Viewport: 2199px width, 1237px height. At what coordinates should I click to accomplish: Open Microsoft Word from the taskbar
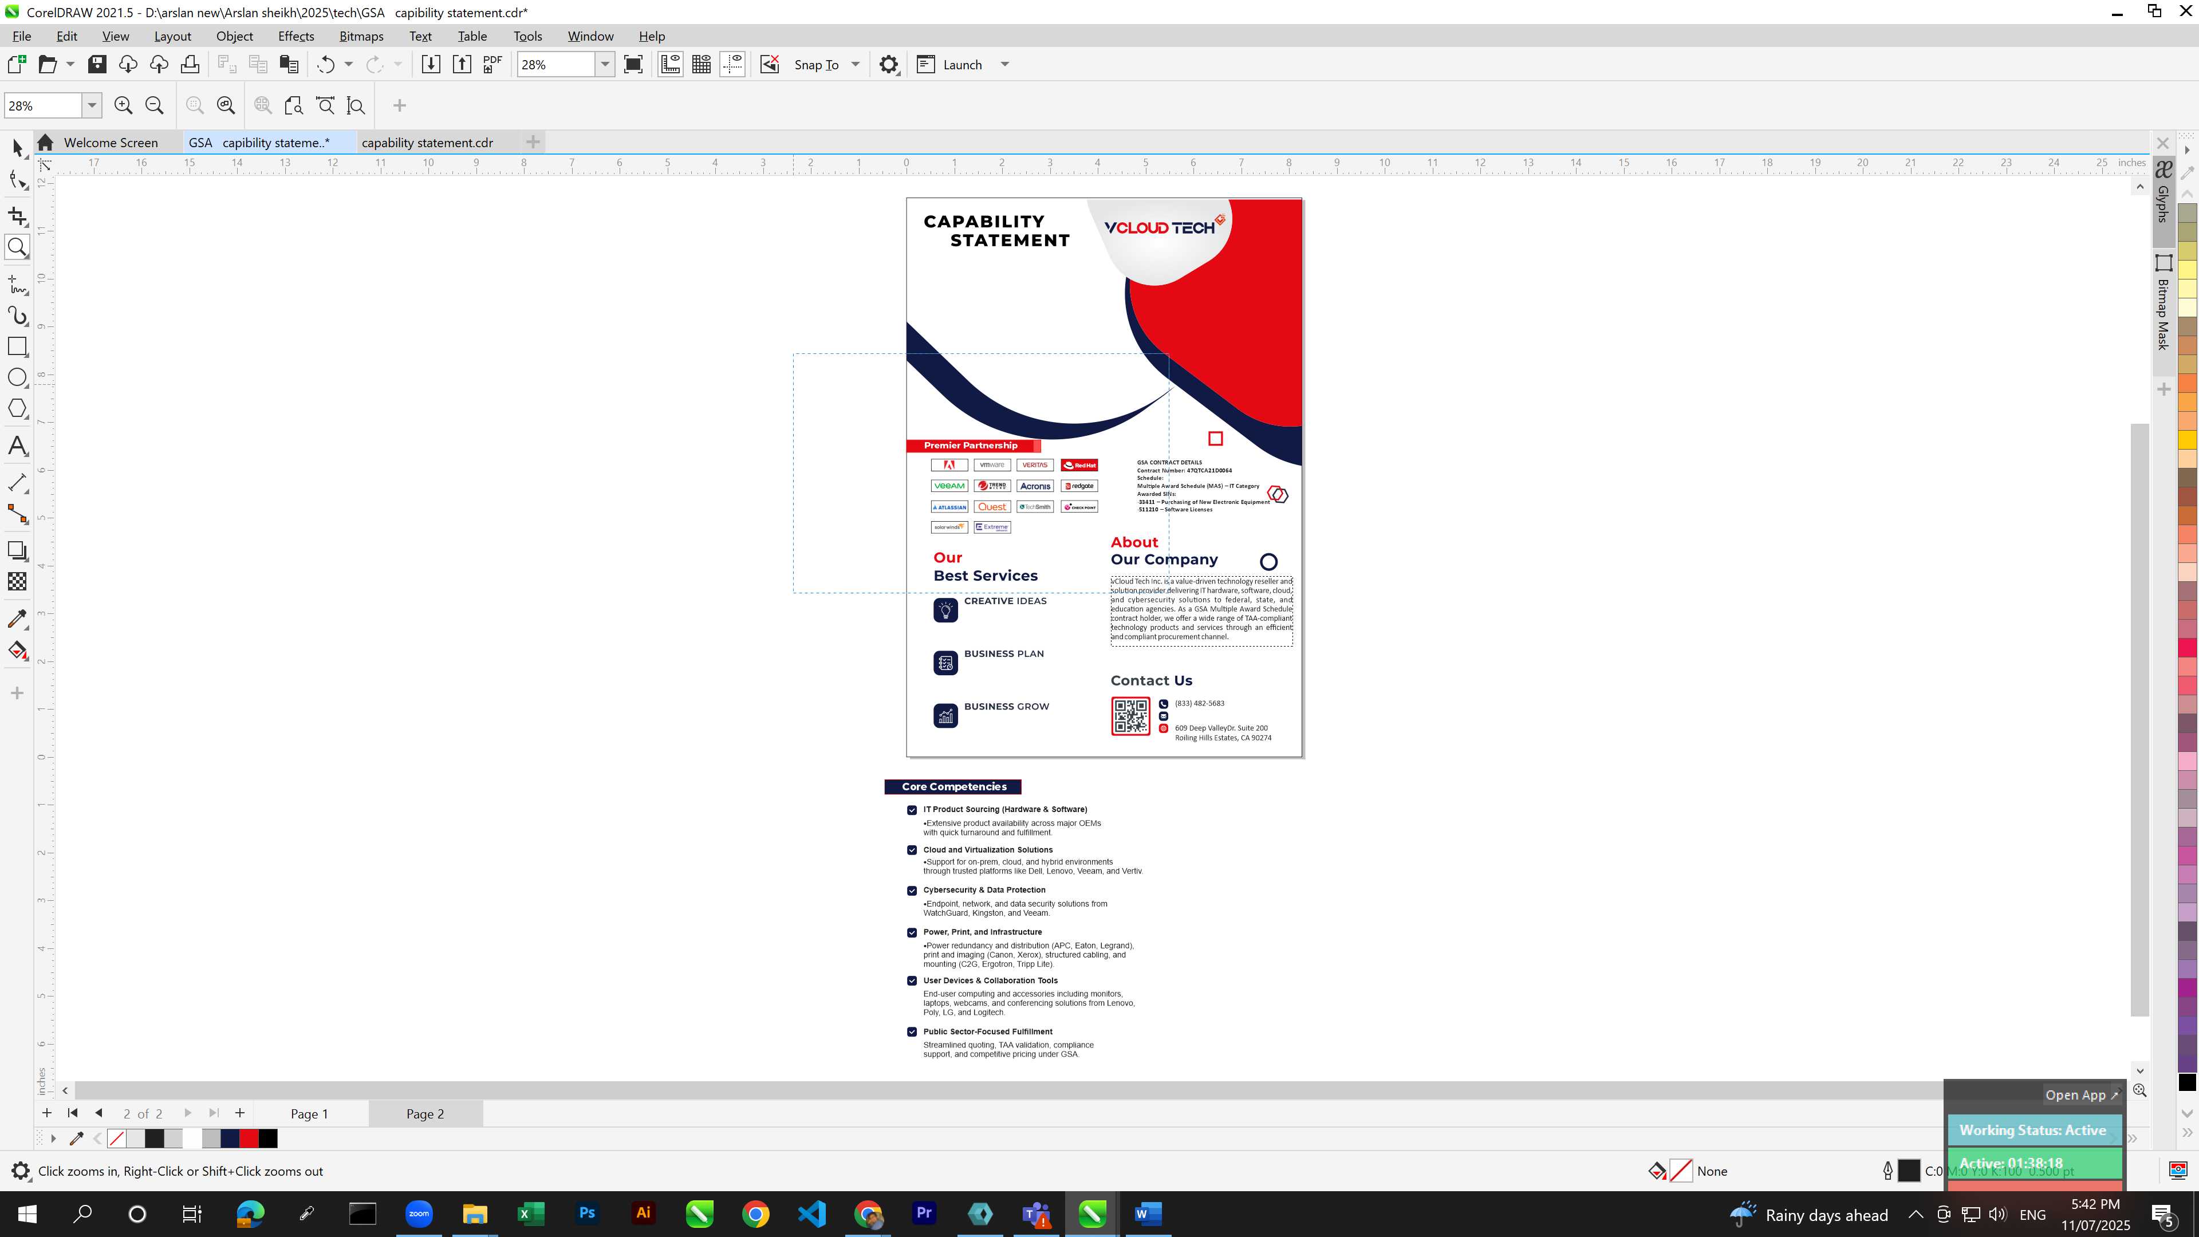(x=1147, y=1214)
